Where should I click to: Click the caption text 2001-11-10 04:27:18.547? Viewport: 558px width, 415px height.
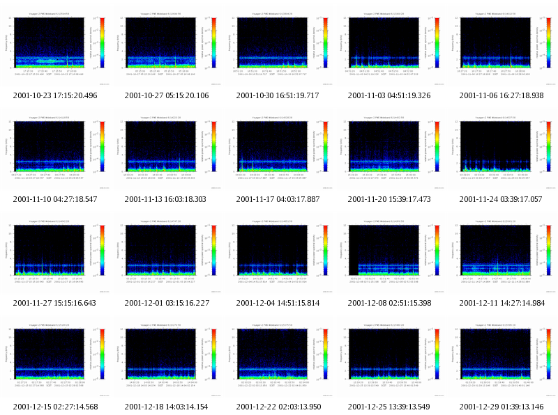55,199
